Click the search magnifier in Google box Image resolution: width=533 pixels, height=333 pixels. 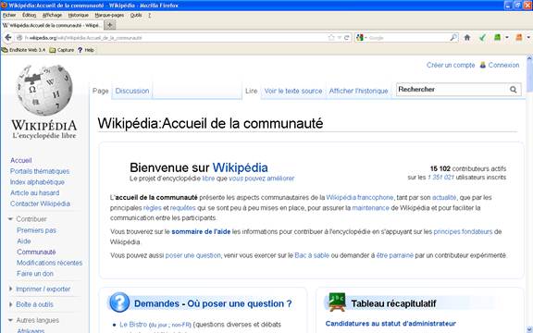[x=453, y=38]
